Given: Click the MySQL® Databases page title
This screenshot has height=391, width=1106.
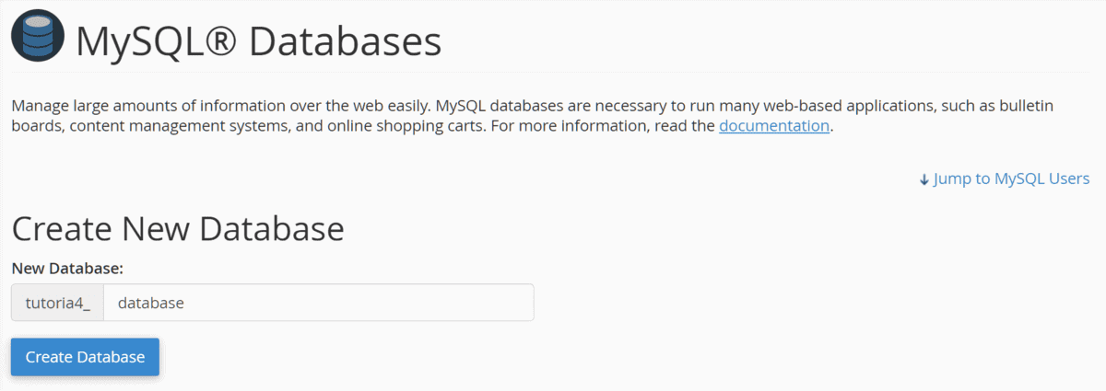Looking at the screenshot, I should 258,41.
